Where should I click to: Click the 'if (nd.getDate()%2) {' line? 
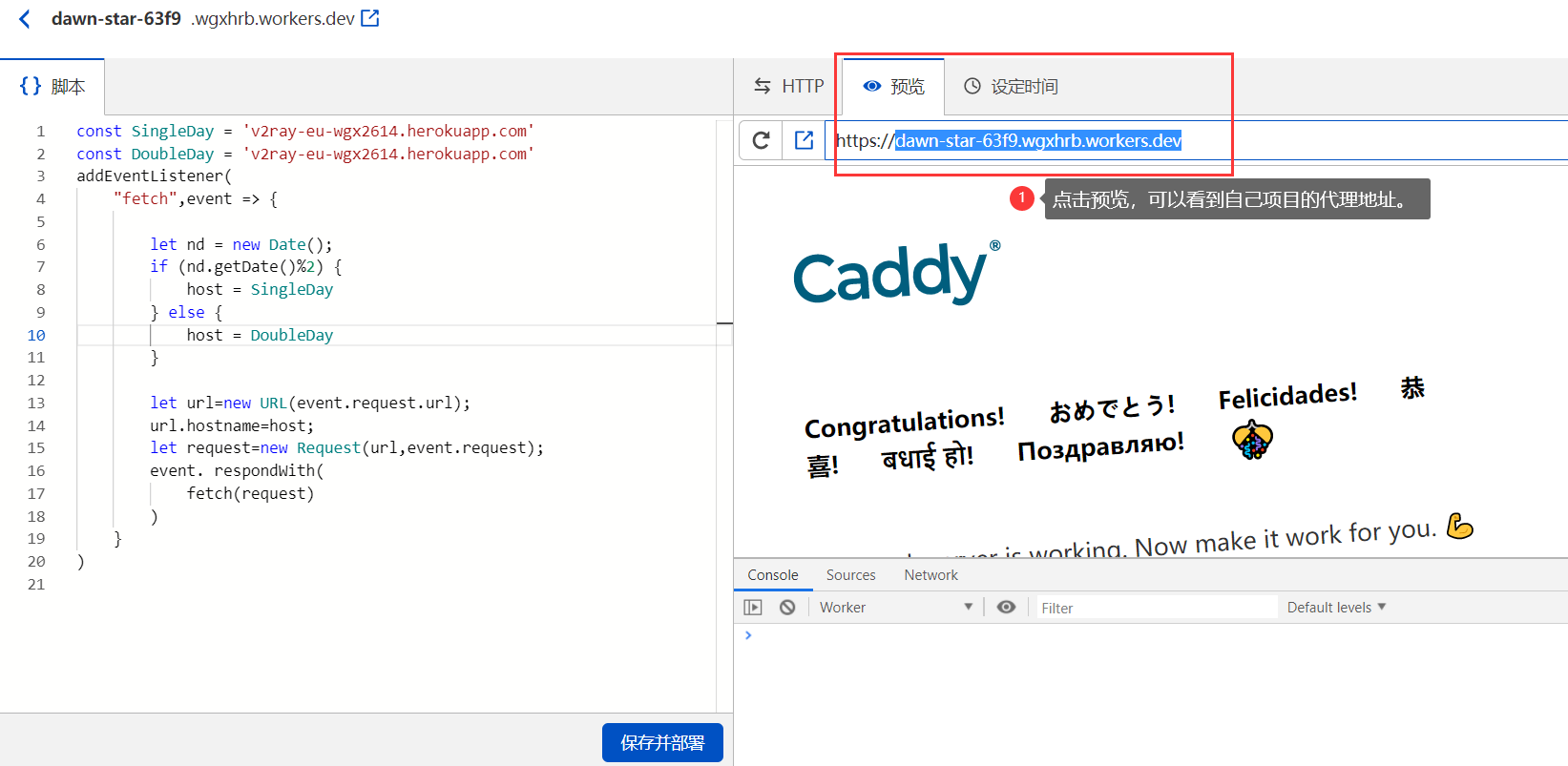click(x=245, y=266)
